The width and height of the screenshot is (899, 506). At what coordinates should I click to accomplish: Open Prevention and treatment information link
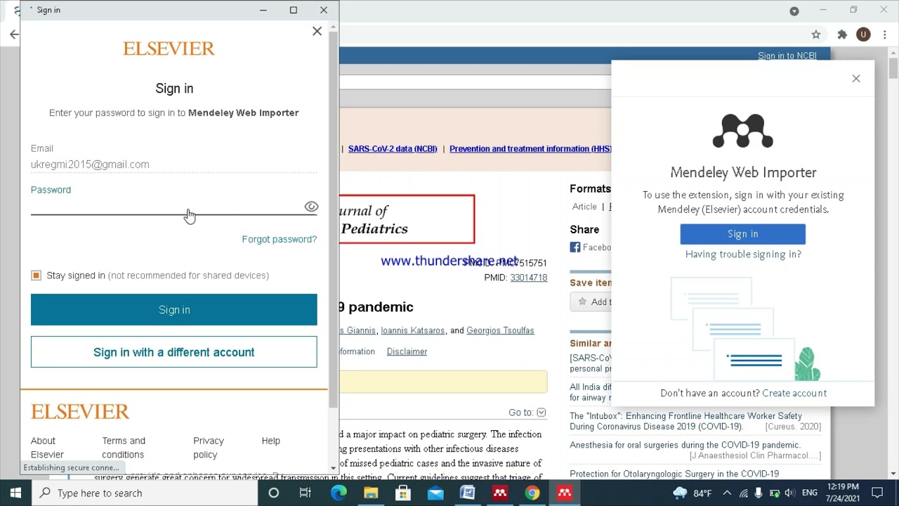[x=530, y=149]
